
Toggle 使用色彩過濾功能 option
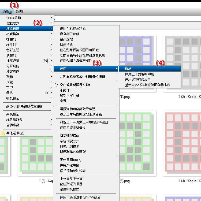click(86, 28)
